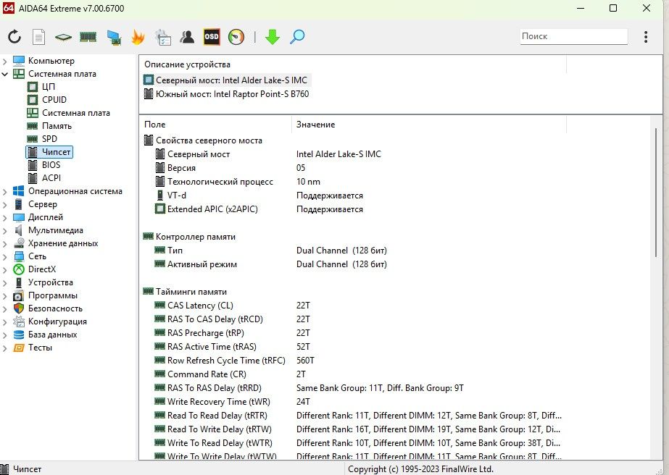Open the gauge benchmark toolbar icon
The image size is (669, 475).
pos(236,37)
